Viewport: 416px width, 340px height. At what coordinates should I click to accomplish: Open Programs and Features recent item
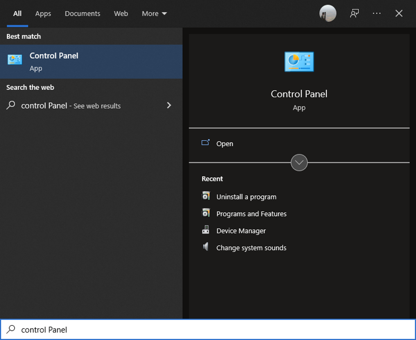[x=251, y=214]
